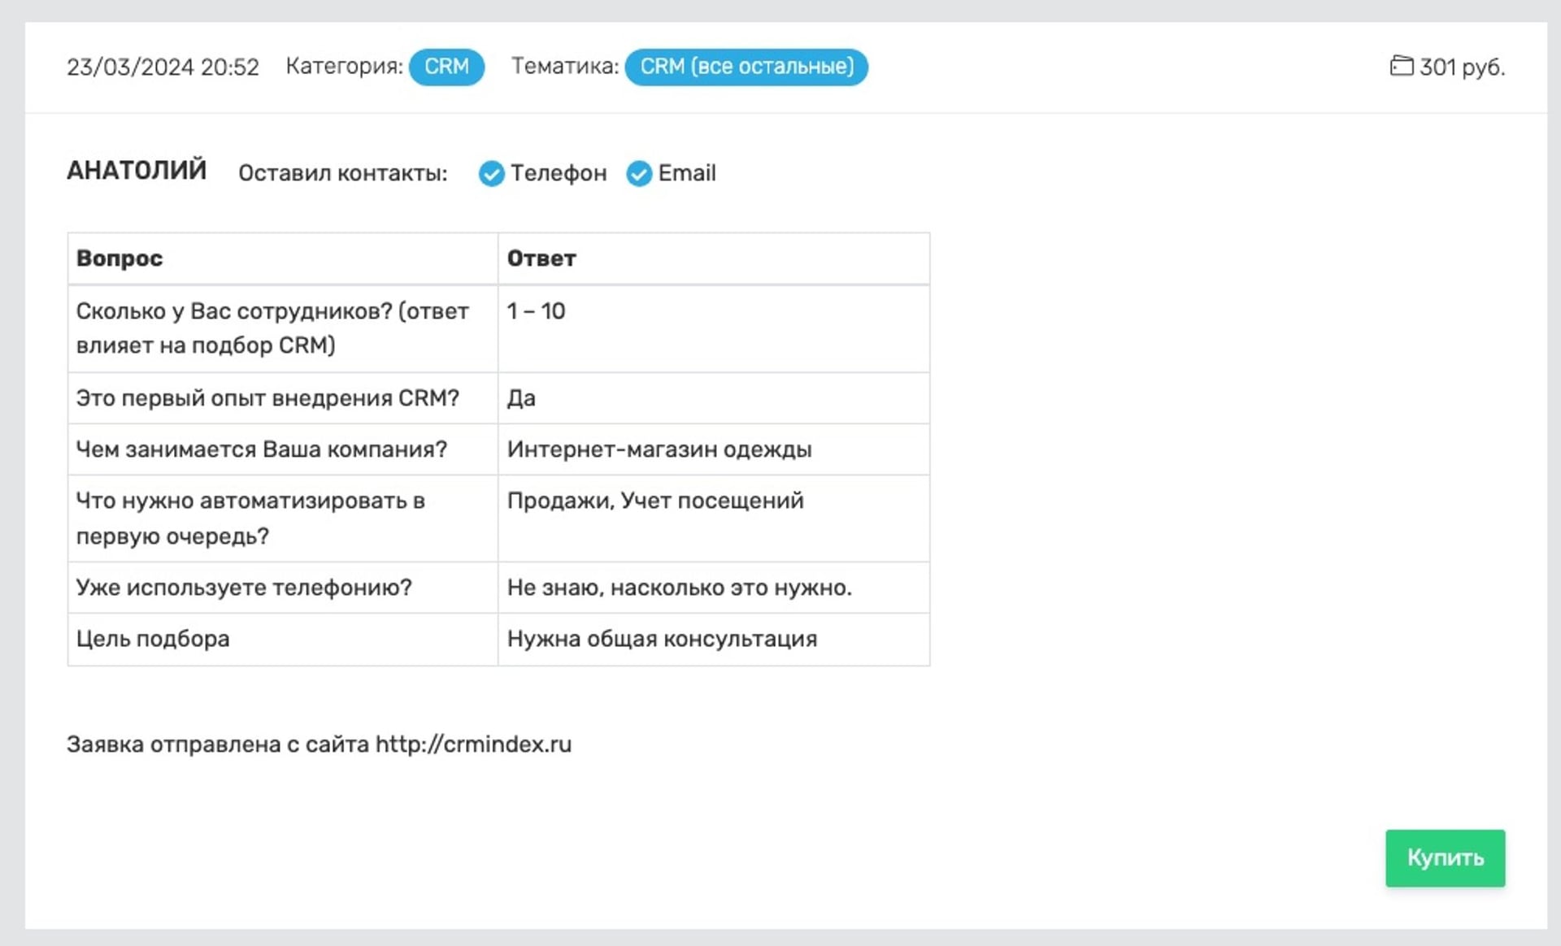This screenshot has height=946, width=1561.
Task: Click the Вопрос column header
Action: (x=120, y=258)
